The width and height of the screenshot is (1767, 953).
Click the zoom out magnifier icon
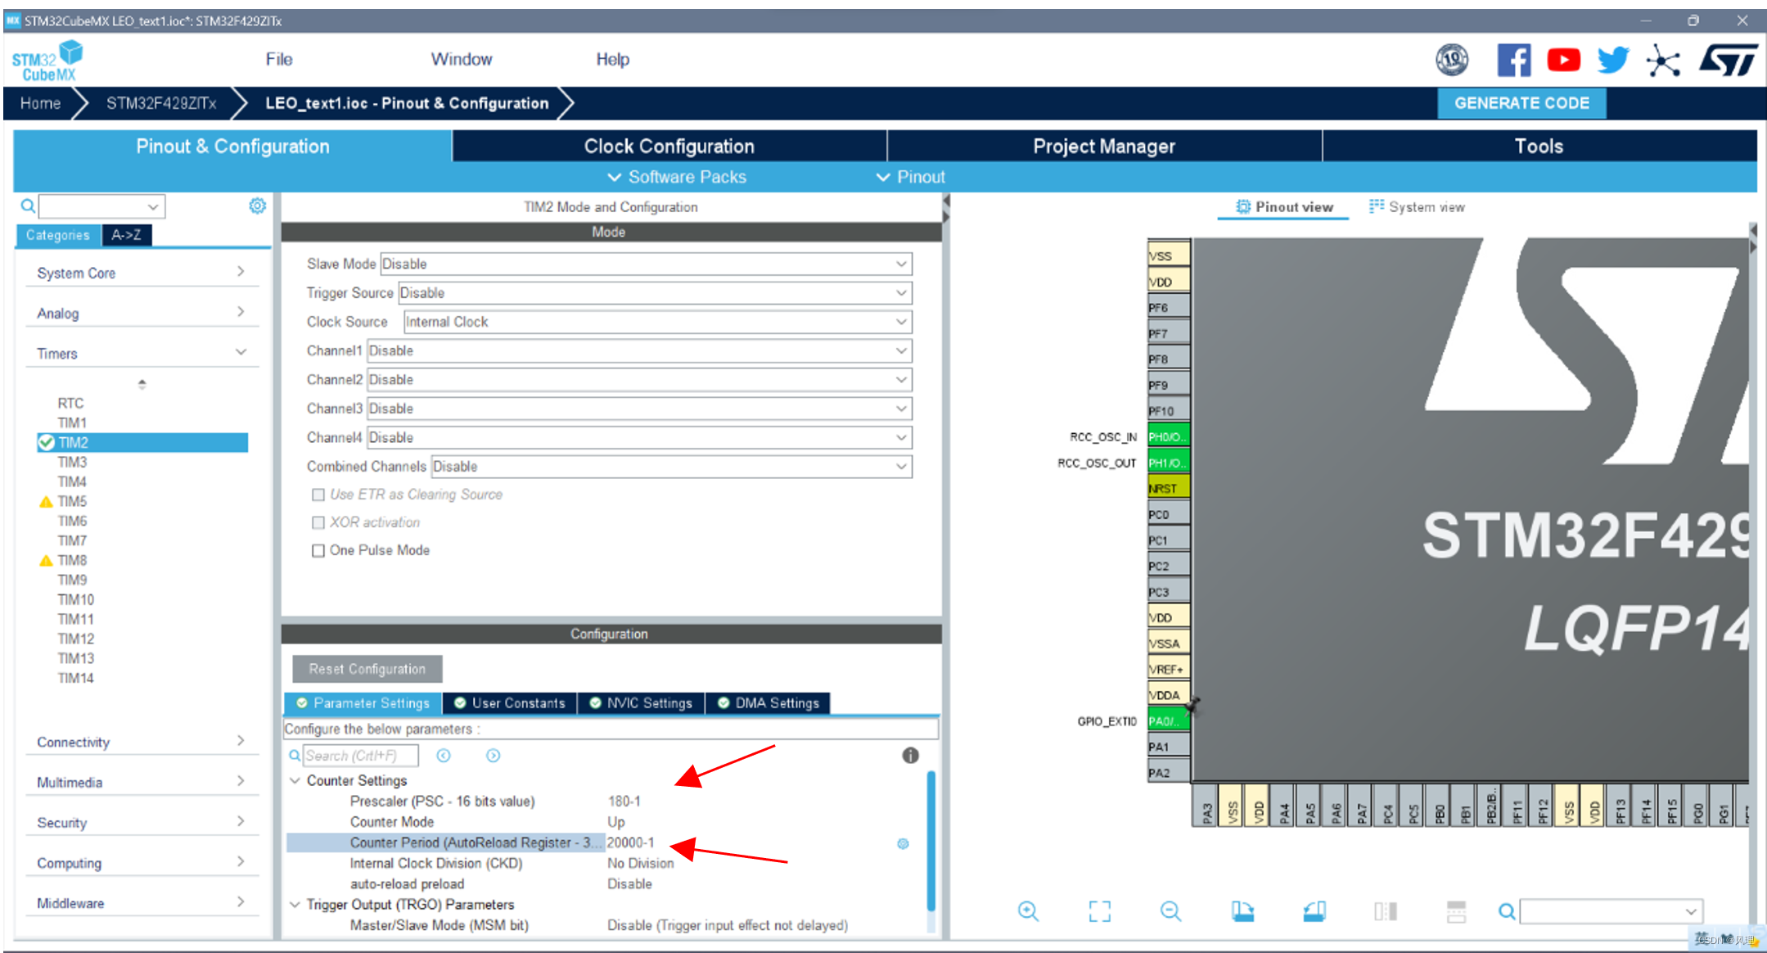(1170, 911)
